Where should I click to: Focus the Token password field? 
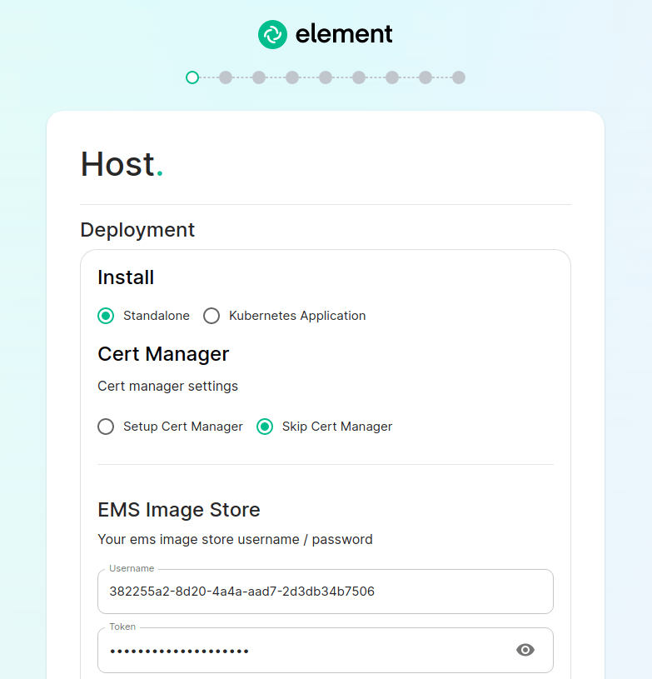point(300,650)
